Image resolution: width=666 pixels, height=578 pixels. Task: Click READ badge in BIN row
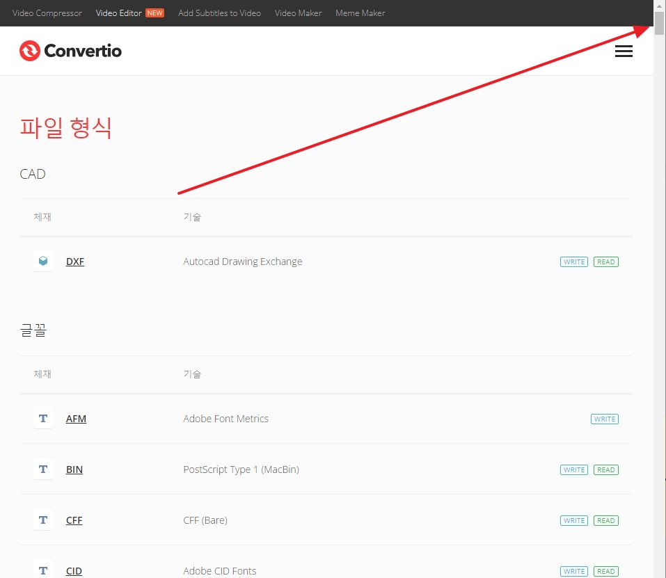605,469
